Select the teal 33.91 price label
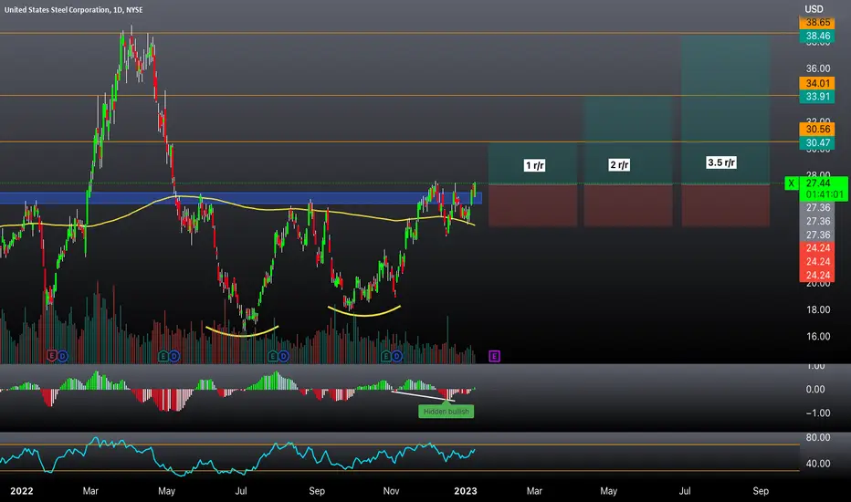This screenshot has height=502, width=851. pyautogui.click(x=817, y=97)
